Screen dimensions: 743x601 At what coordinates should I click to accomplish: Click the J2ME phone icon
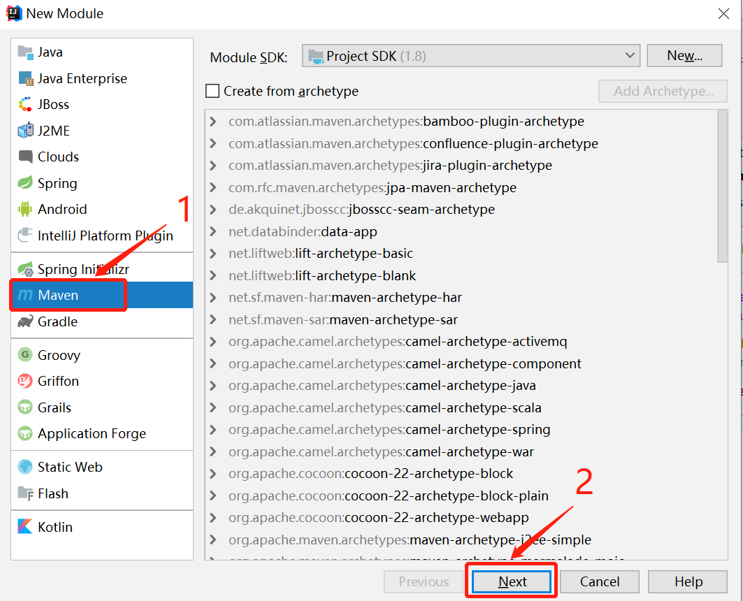click(25, 130)
